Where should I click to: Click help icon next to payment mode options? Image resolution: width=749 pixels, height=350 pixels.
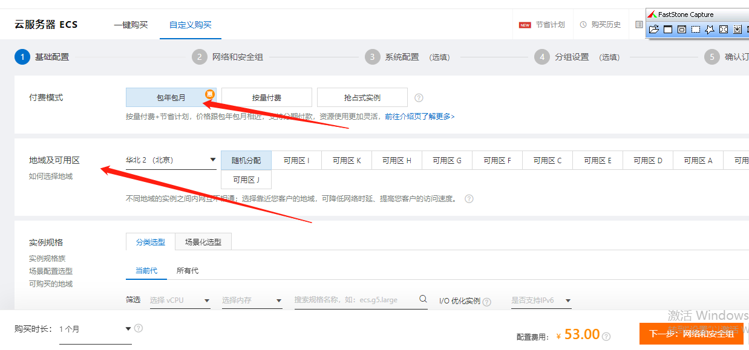pyautogui.click(x=419, y=98)
